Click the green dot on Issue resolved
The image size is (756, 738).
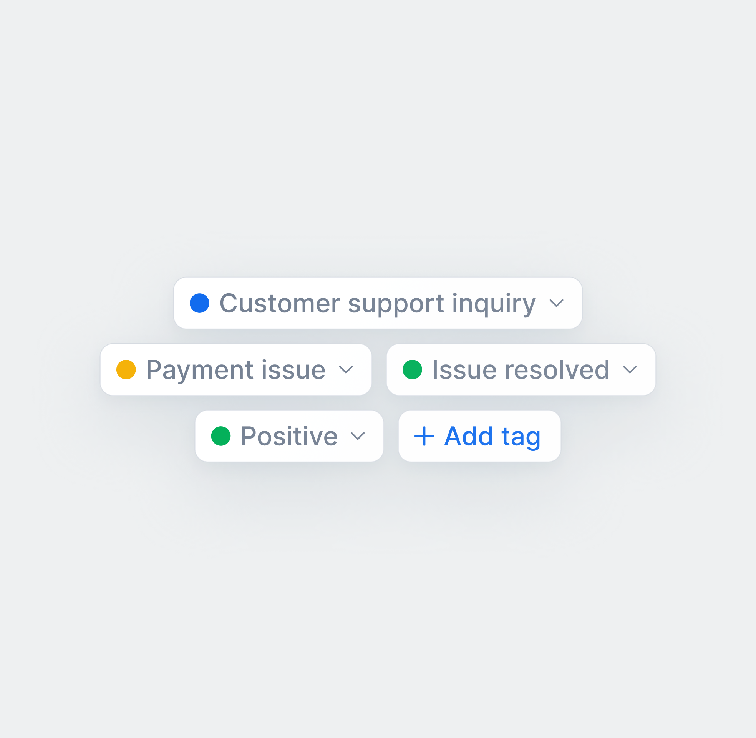click(412, 369)
